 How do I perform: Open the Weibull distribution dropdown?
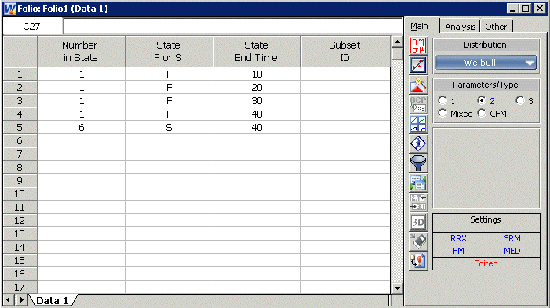[x=486, y=63]
